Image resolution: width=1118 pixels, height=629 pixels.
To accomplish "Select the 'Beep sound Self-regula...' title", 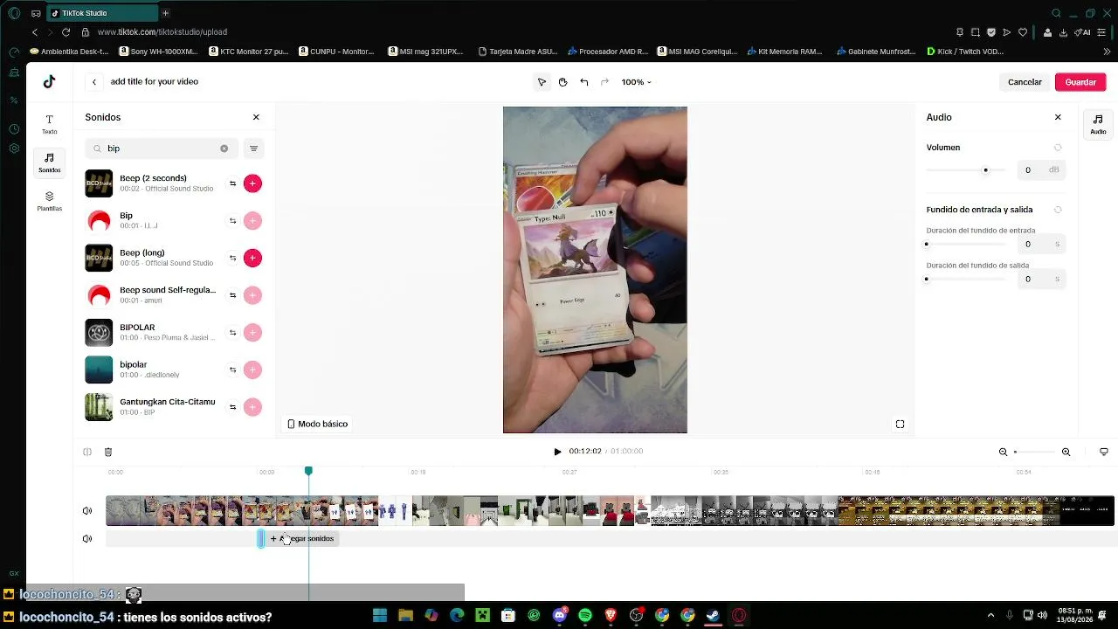I will coord(168,290).
